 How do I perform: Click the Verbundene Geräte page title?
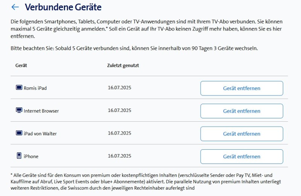(63, 7)
